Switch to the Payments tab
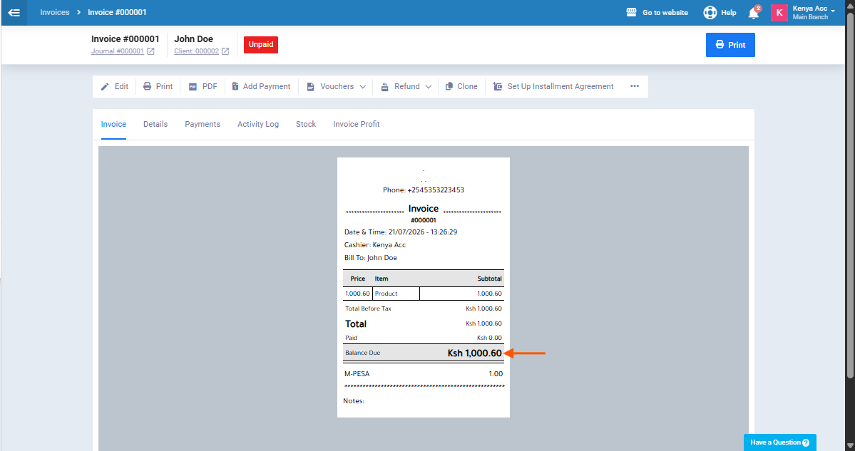Screen dimensions: 855x451 (x=203, y=124)
